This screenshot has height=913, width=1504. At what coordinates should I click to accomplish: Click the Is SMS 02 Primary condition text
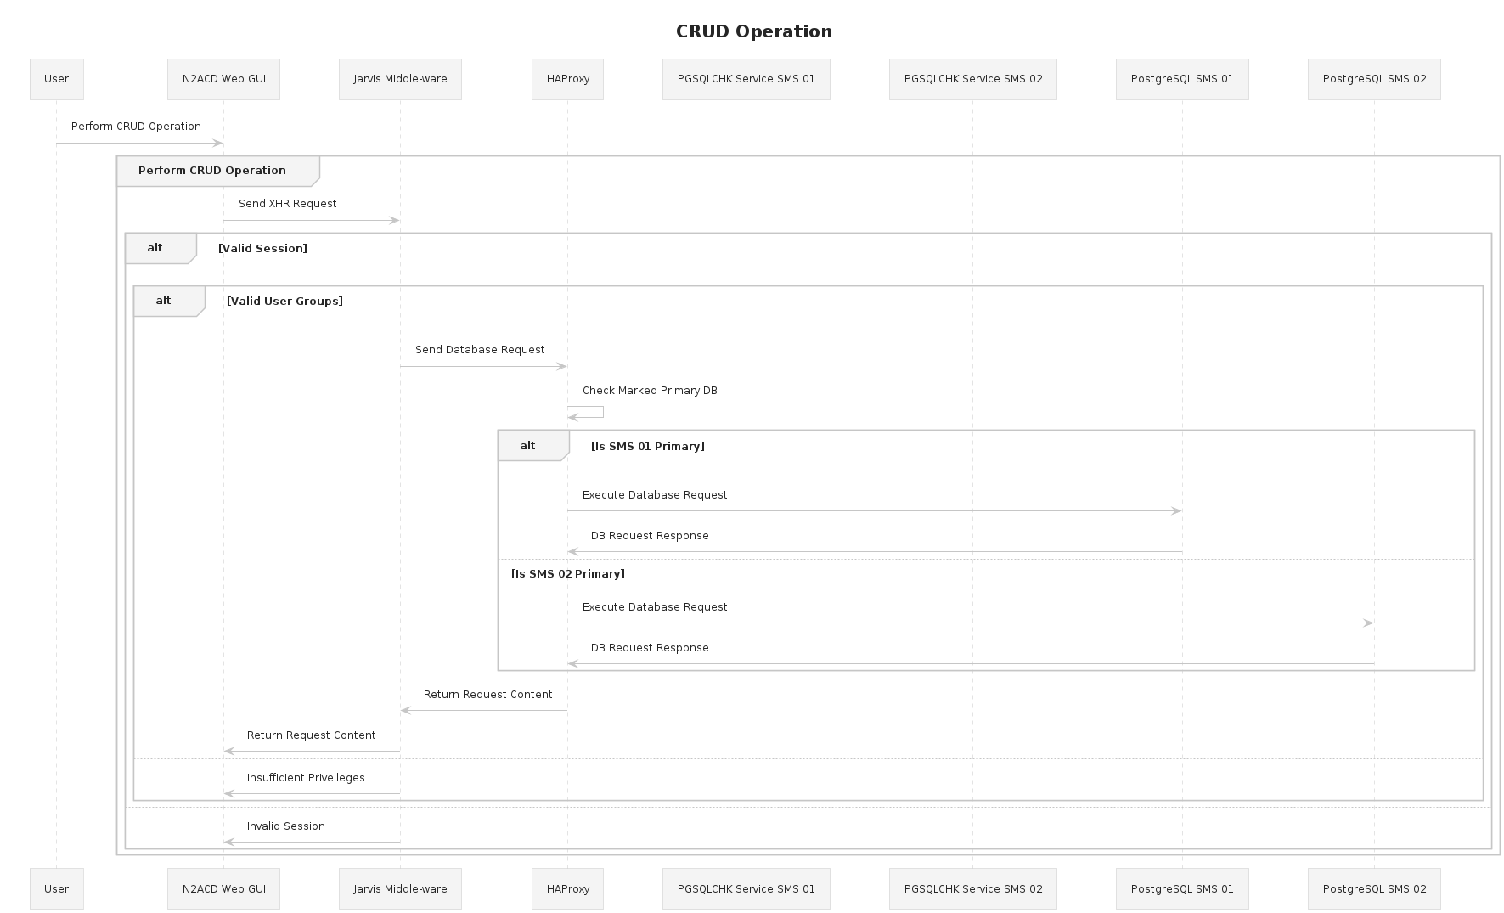(x=567, y=574)
